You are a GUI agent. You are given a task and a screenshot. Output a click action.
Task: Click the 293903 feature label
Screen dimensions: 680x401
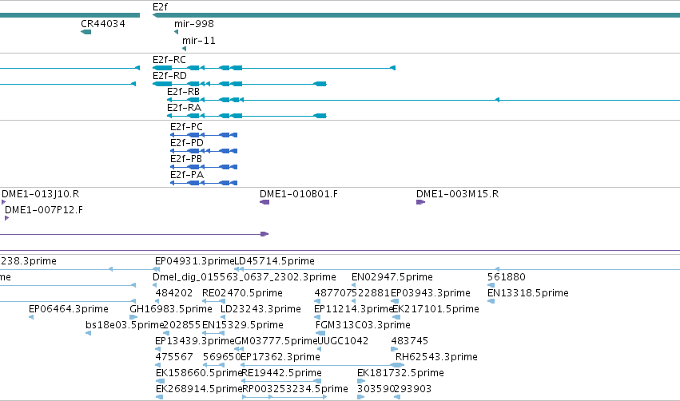tap(412, 389)
